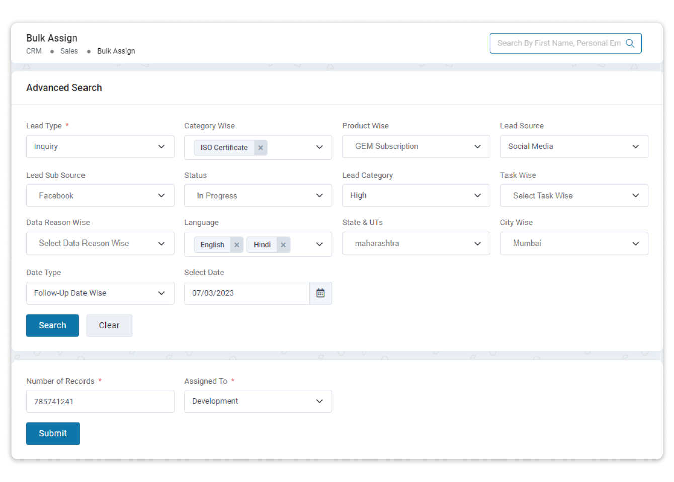Image resolution: width=674 pixels, height=482 pixels.
Task: Submit the bulk assignment
Action: (53, 433)
